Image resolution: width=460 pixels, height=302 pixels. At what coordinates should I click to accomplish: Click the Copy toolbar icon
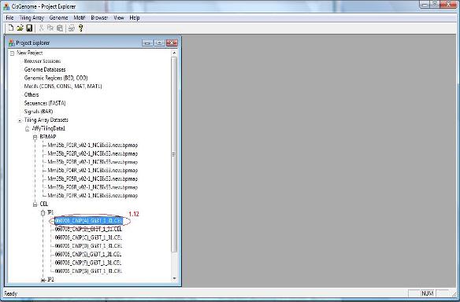pyautogui.click(x=50, y=28)
